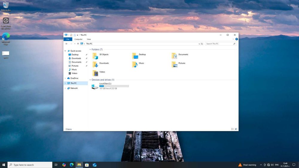Go up one level with up arrow
The width and height of the screenshot is (299, 168).
pos(78,44)
